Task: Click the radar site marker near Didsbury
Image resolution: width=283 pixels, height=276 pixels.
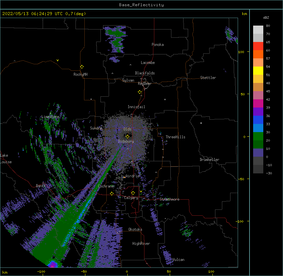Action: pyautogui.click(x=127, y=136)
